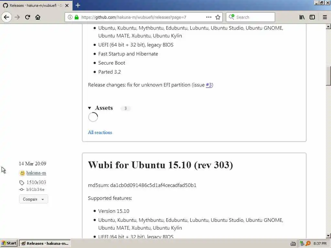Open Wubi for Ubuntu 15.10 (rev 303) release title

coord(160,165)
